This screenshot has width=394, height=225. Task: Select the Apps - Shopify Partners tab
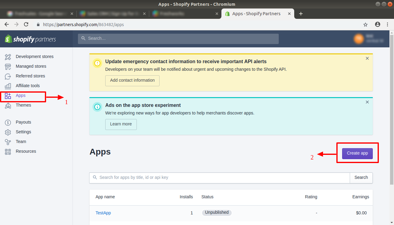[x=258, y=14]
